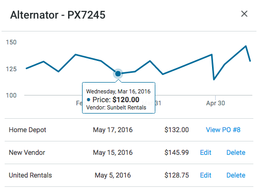Click the May 15, 2016 date

(113, 153)
